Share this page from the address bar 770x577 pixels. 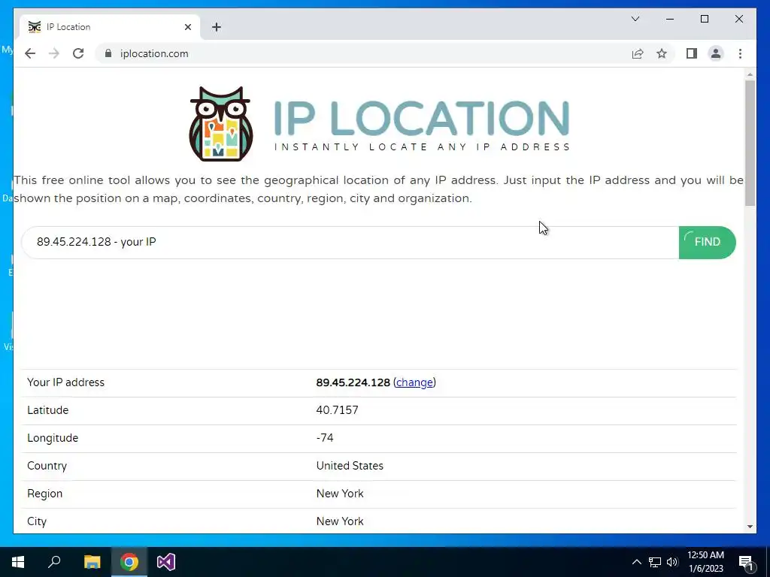(x=638, y=53)
